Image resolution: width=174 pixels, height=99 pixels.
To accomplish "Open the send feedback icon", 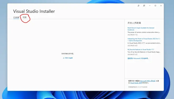I will click(144, 5).
